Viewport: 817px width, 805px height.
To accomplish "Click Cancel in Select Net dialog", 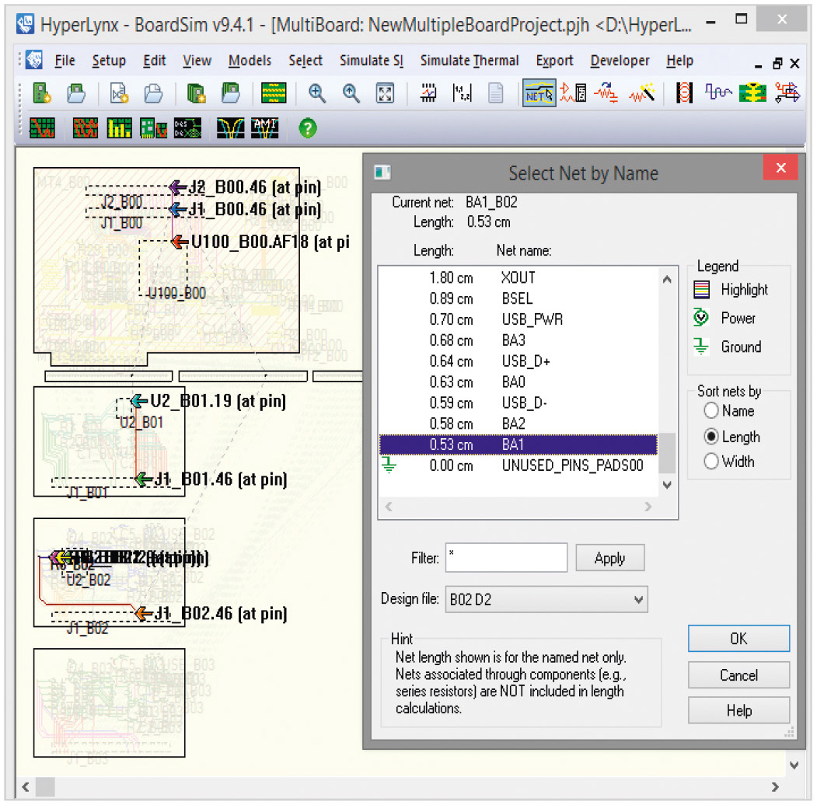I will click(738, 675).
